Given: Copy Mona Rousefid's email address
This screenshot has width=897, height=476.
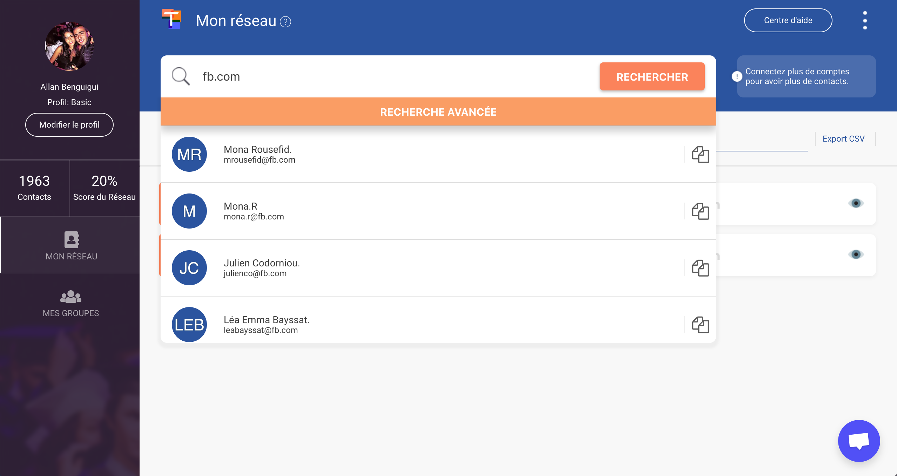Looking at the screenshot, I should pyautogui.click(x=700, y=154).
